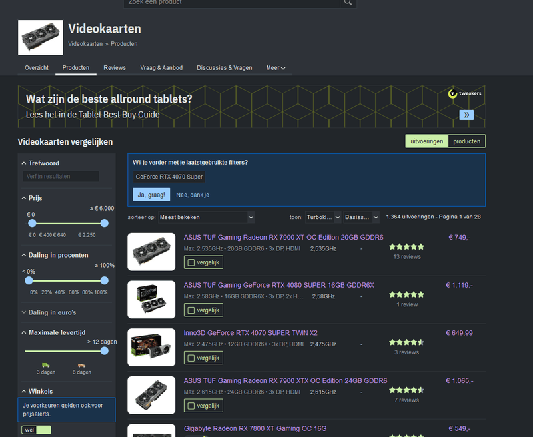Viewport: 533px width, 437px height.
Task: Click the banner's double-arrow next icon
Action: coord(466,115)
